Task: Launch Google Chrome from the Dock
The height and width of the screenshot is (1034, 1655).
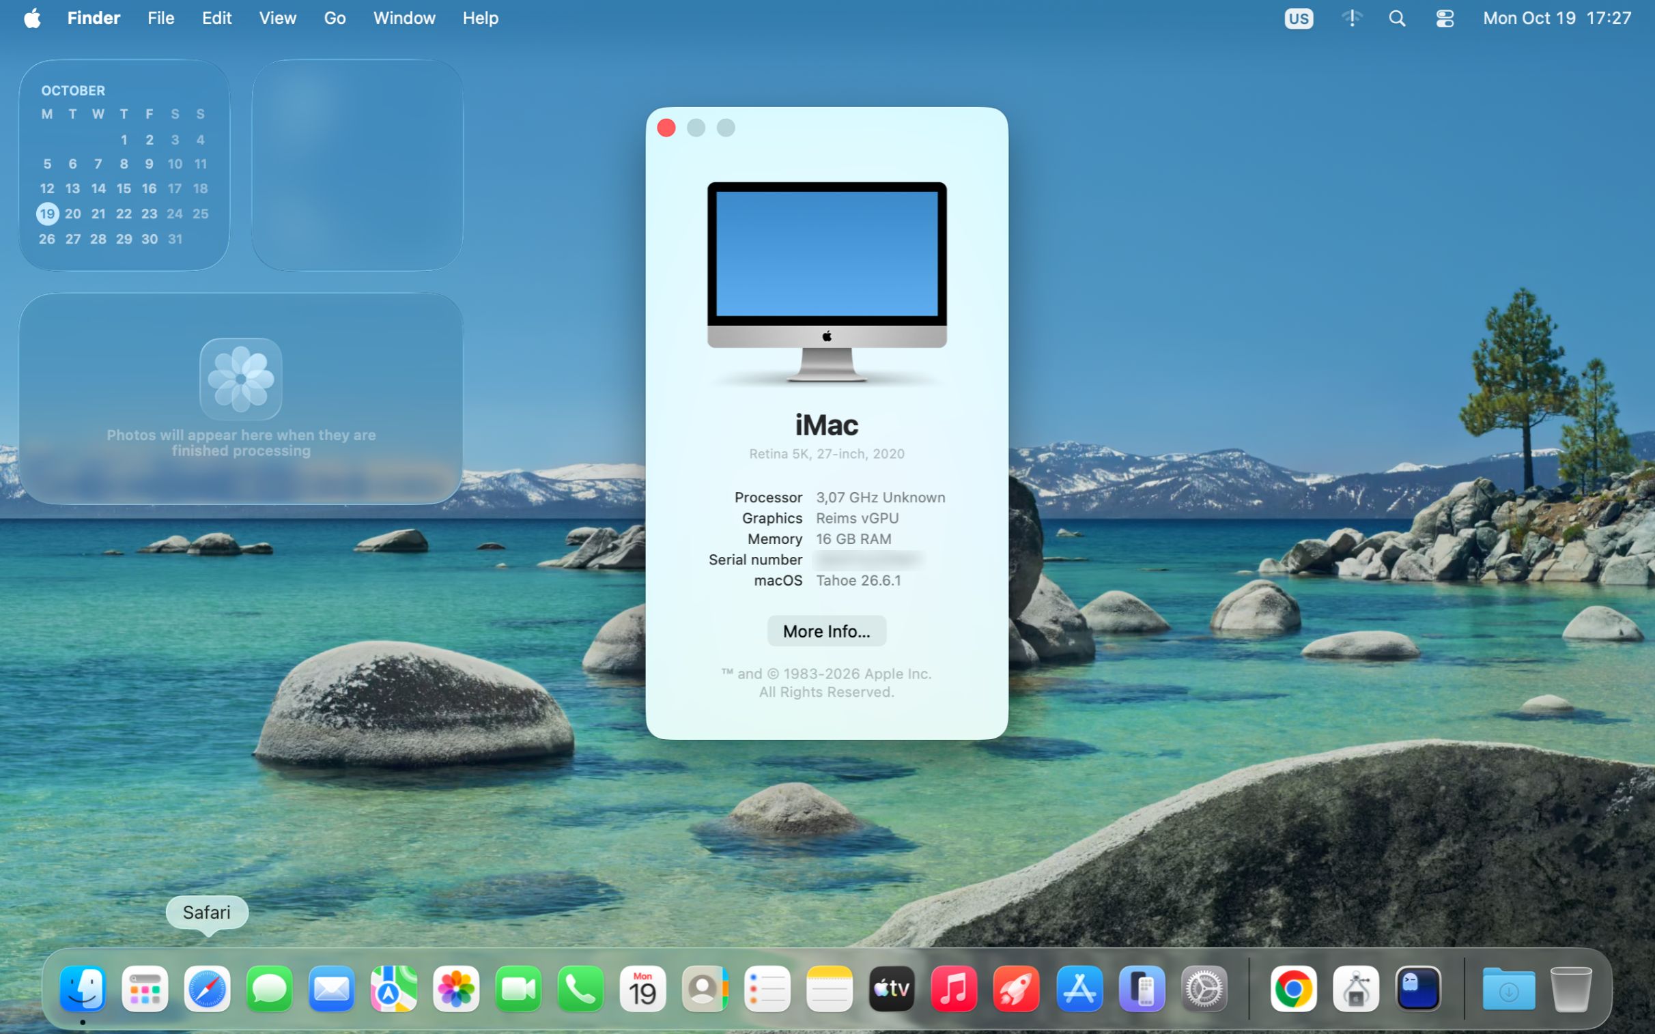Action: tap(1293, 988)
